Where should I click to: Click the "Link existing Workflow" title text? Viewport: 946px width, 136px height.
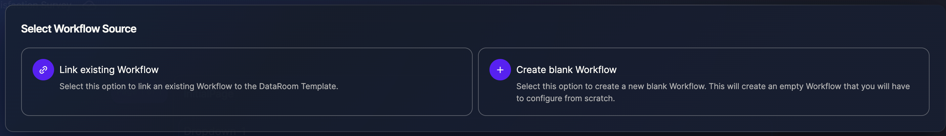pyautogui.click(x=109, y=70)
